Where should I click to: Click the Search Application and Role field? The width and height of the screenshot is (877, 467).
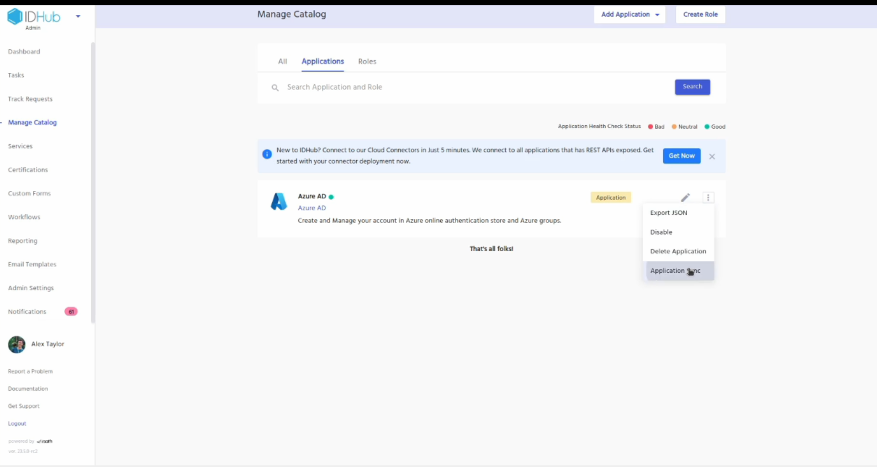click(x=469, y=87)
